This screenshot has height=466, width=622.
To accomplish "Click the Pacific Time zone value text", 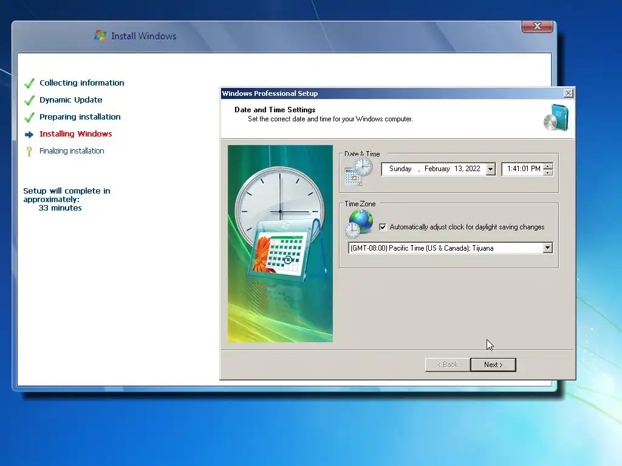I will pyautogui.click(x=422, y=248).
